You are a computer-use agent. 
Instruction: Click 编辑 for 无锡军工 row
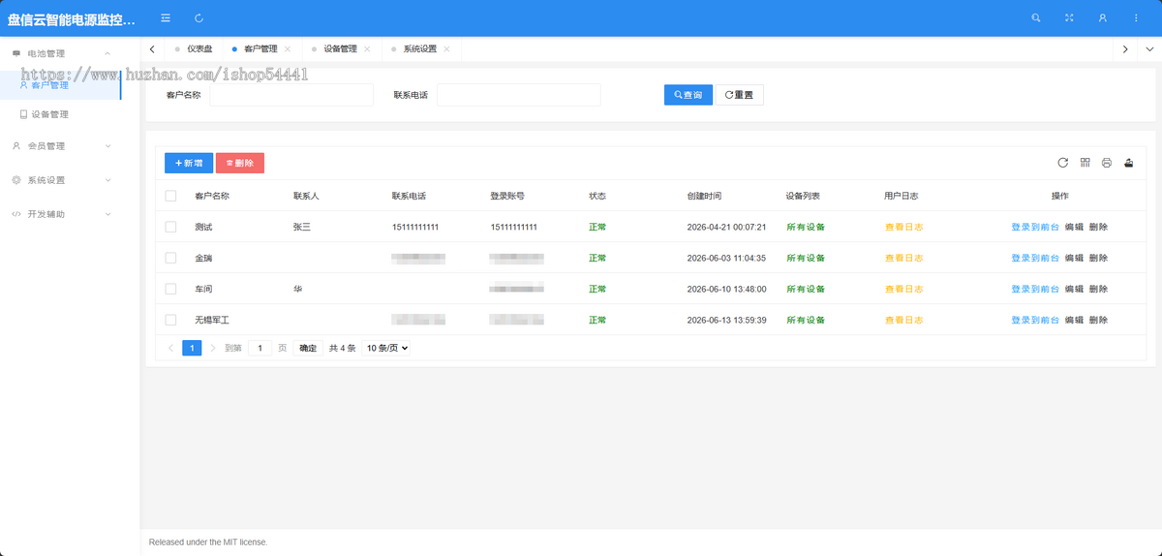click(x=1074, y=320)
